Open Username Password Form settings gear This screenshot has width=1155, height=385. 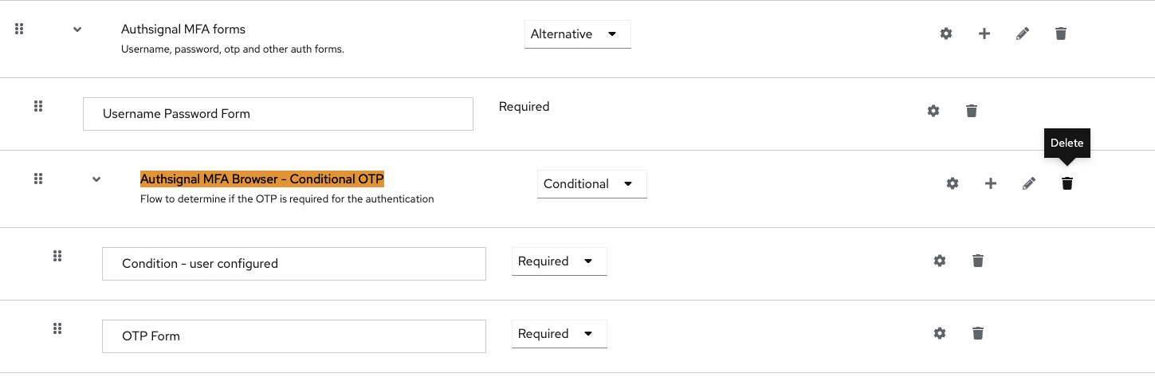pos(933,111)
